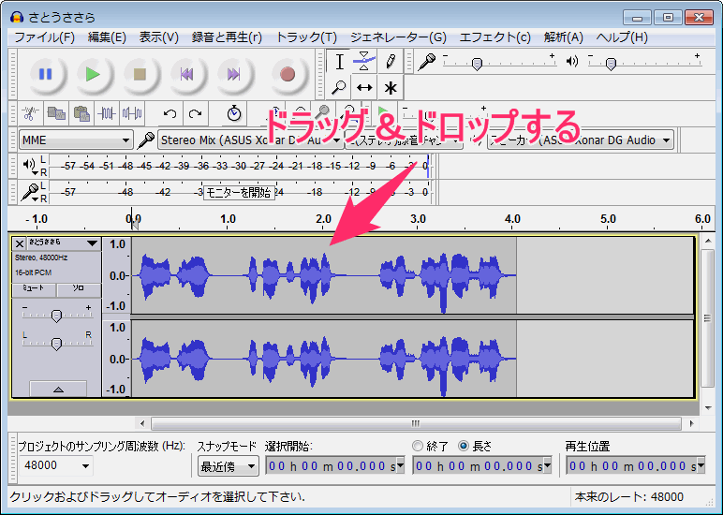The height and width of the screenshot is (515, 723).
Task: Open the 解析(A) menu
Action: (564, 37)
